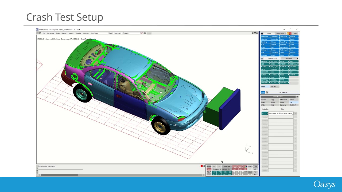Screen dimensions: 342x192
Task: Set view to +YZ
Action: coord(219,172)
